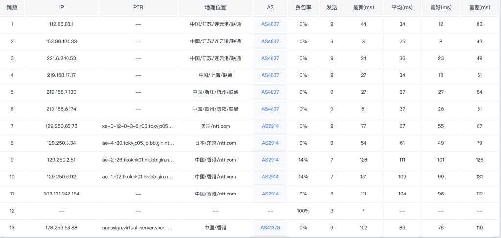501x238 pixels.
Task: Click the AS column header
Action: [x=270, y=8]
